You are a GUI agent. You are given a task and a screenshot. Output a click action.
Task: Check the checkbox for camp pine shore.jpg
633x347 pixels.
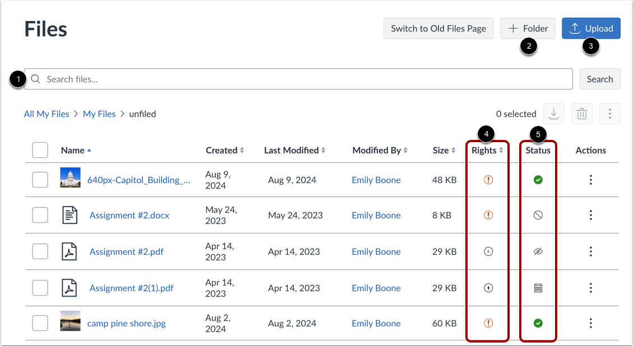click(40, 323)
